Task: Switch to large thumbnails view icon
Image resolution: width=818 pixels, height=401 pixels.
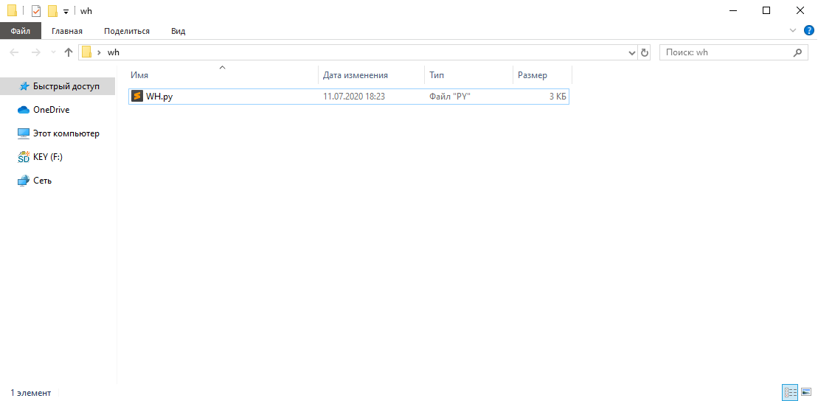Action: tap(806, 392)
